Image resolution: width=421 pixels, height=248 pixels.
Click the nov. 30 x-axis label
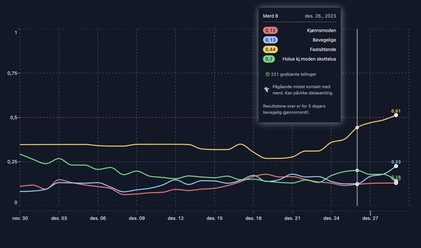click(x=20, y=218)
